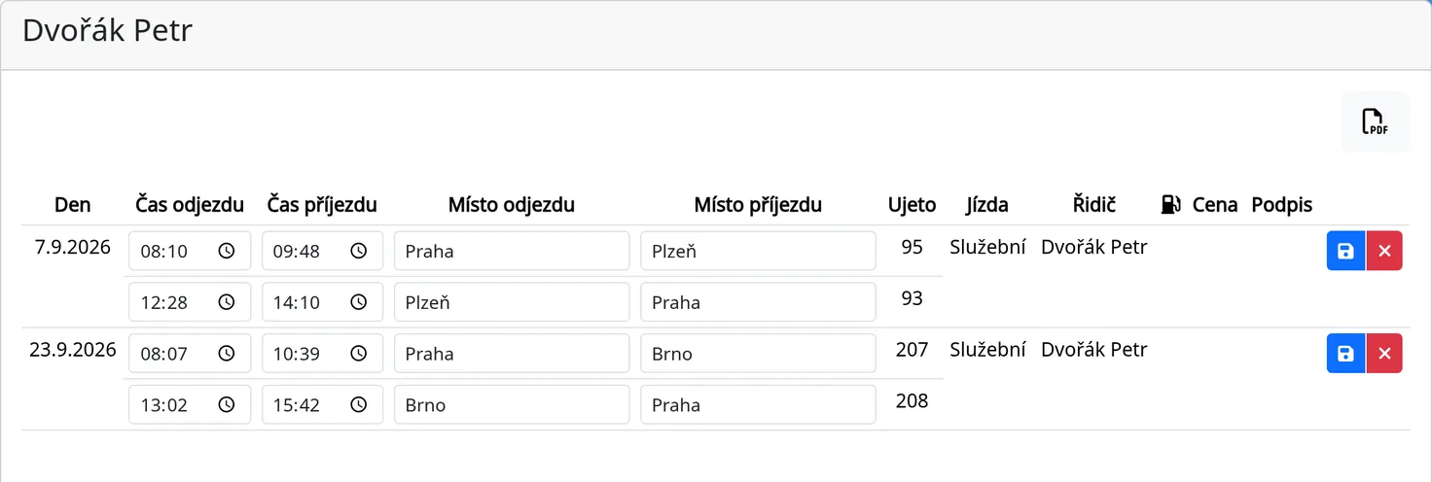Screen dimensions: 1432x482
Task: Open clock picker on the 12:28 departure
Action: point(226,302)
